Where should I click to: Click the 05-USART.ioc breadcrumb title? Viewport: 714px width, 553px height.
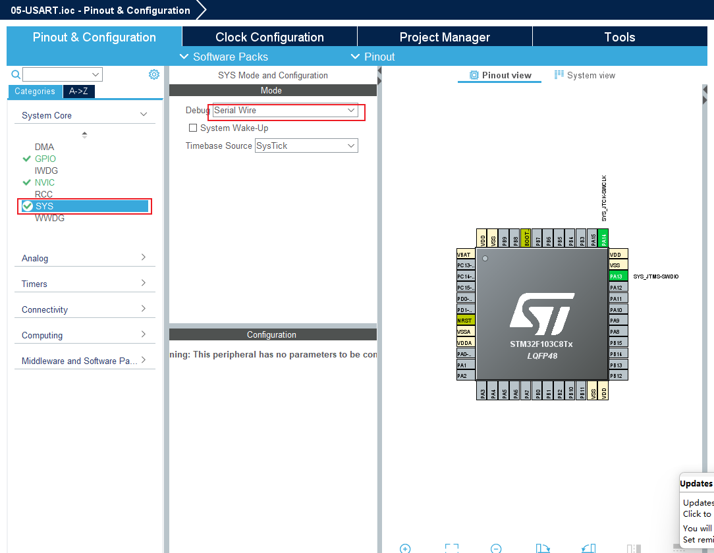pos(100,10)
